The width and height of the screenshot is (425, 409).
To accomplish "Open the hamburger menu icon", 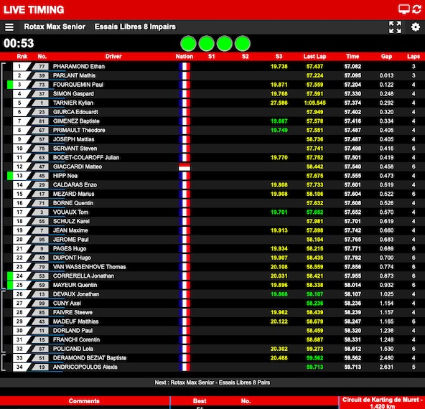I will [9, 27].
